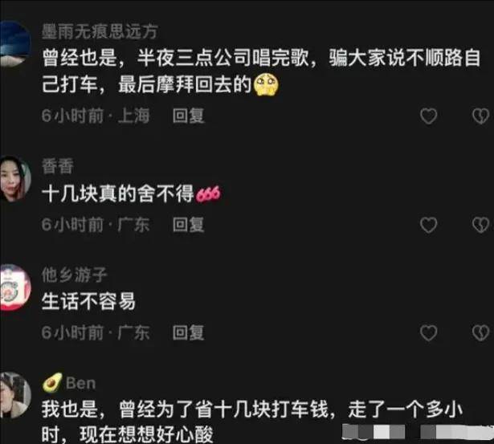
Task: Tap broken-heart dislike on 香香's comment
Action: [481, 225]
